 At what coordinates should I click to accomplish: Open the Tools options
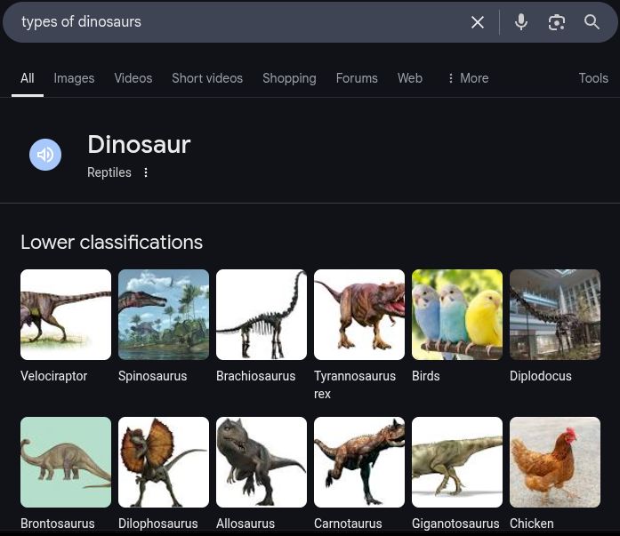coord(593,78)
